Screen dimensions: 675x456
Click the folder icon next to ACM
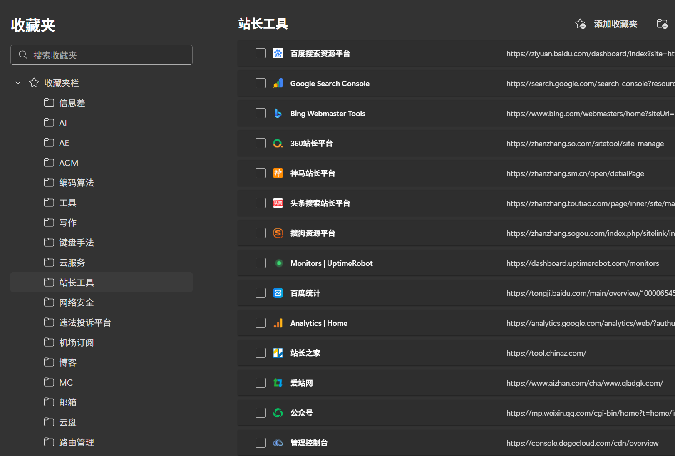click(49, 162)
